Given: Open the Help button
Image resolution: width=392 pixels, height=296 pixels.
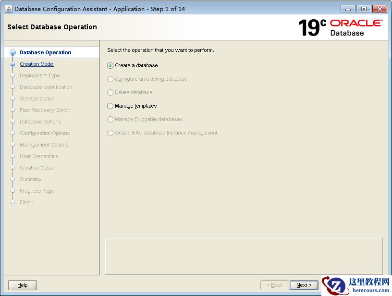Looking at the screenshot, I should (x=23, y=285).
